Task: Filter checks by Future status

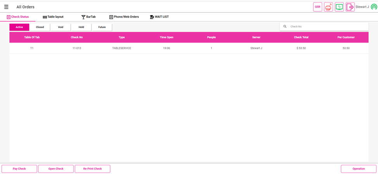Action: point(102,27)
